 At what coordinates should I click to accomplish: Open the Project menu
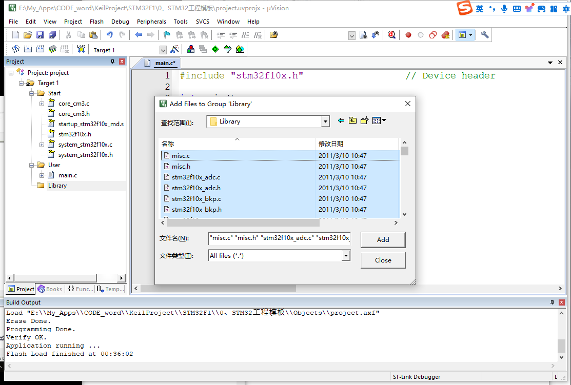click(73, 22)
